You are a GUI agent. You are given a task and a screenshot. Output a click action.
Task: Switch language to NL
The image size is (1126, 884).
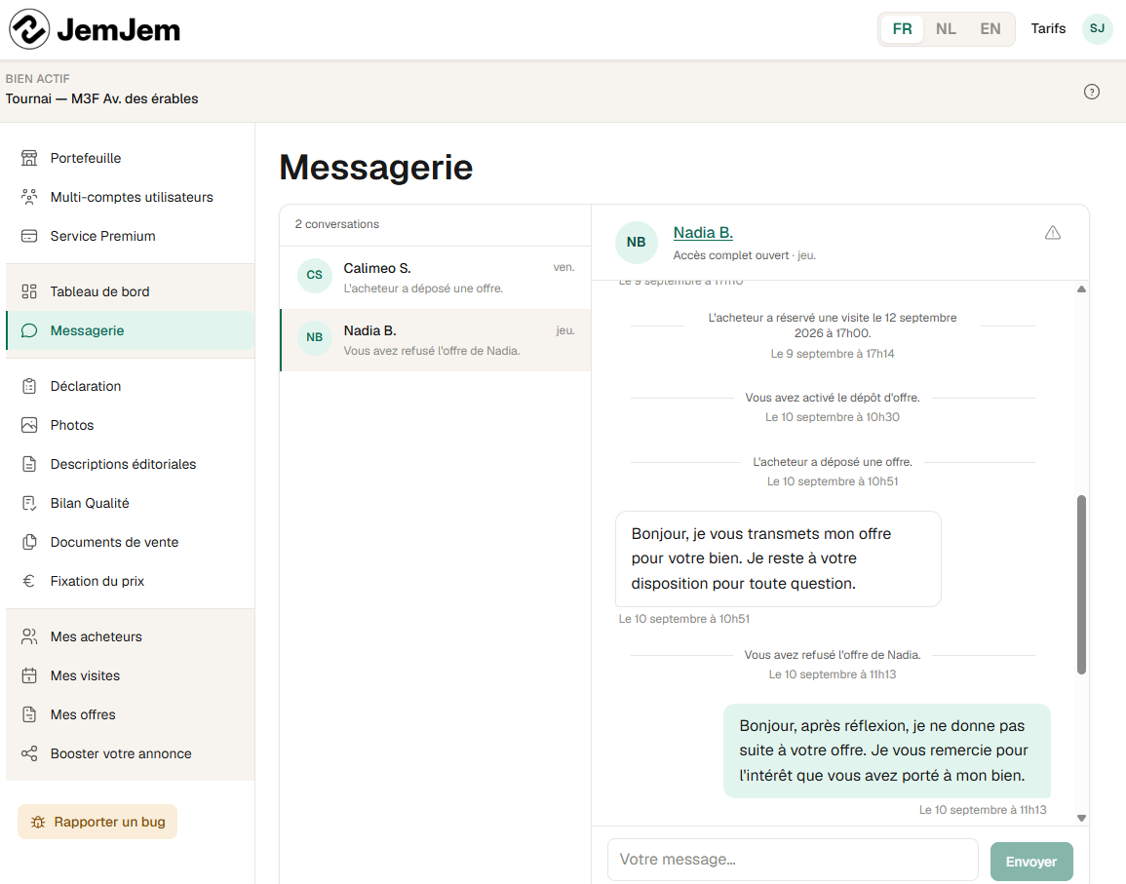(x=946, y=28)
